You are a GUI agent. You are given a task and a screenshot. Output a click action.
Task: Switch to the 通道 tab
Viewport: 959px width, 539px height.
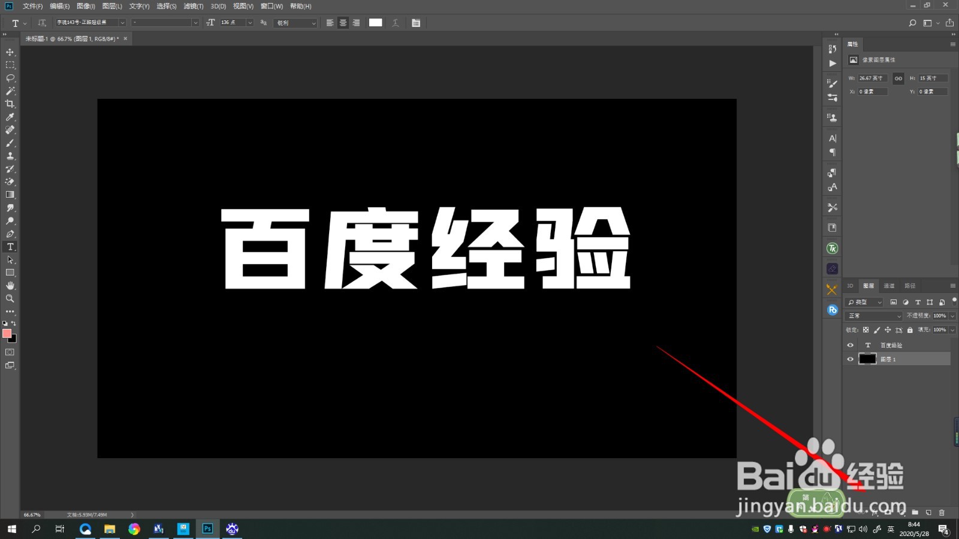coord(889,286)
